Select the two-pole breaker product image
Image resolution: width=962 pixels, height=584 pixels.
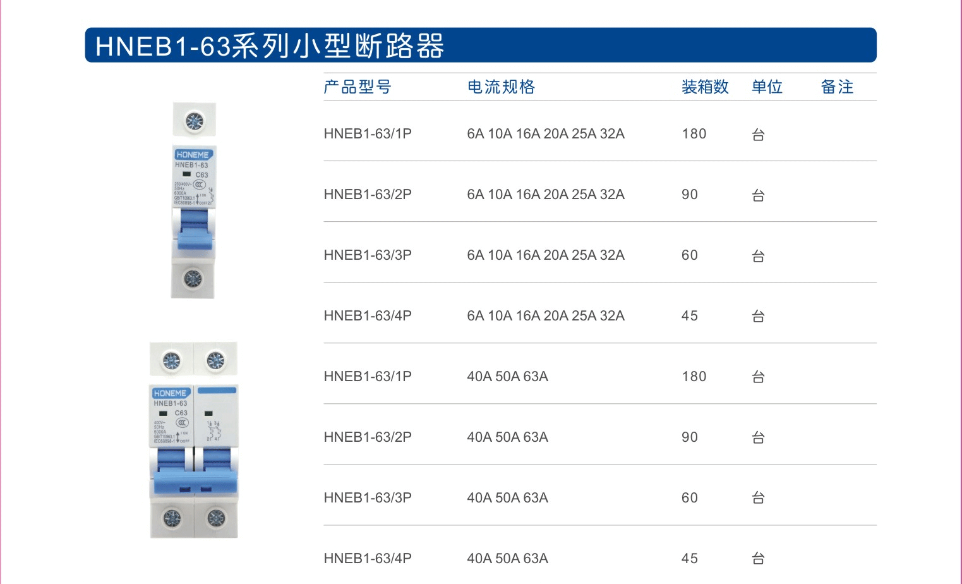[194, 440]
